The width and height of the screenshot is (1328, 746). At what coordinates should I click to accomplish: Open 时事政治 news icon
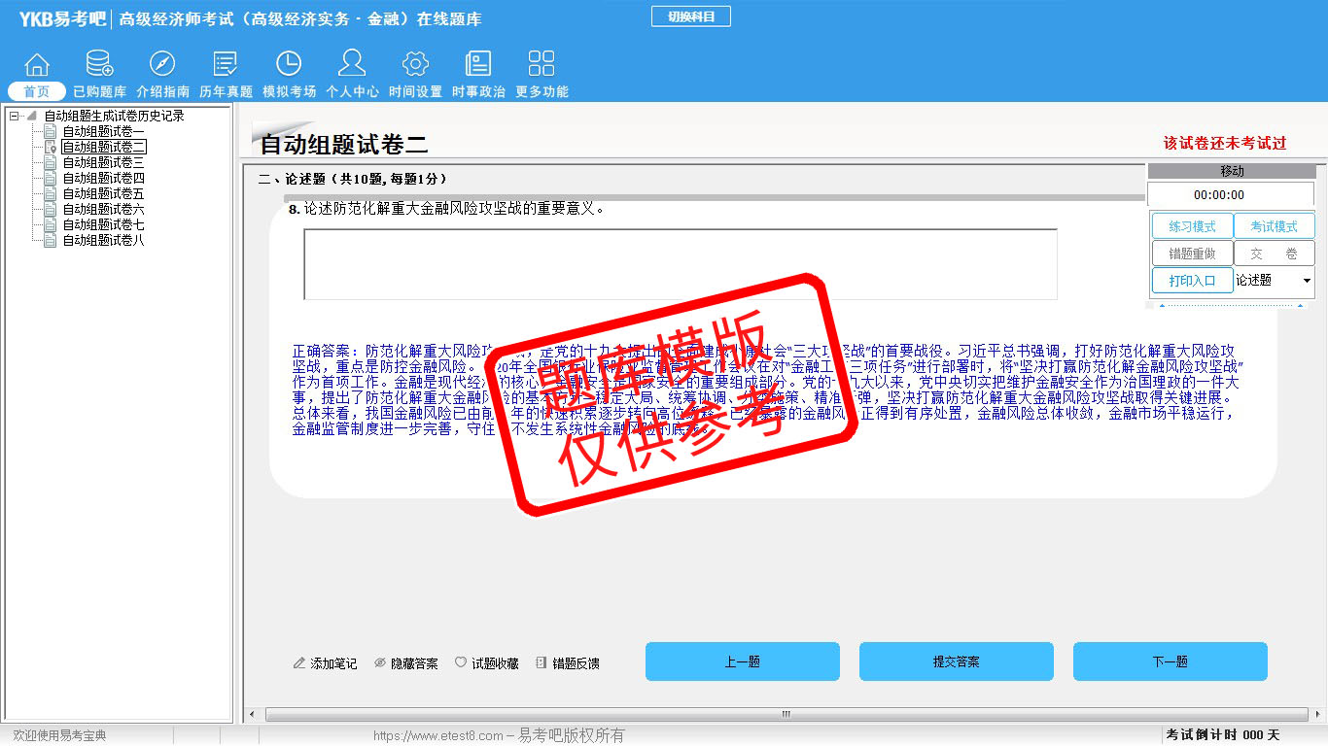(x=478, y=65)
